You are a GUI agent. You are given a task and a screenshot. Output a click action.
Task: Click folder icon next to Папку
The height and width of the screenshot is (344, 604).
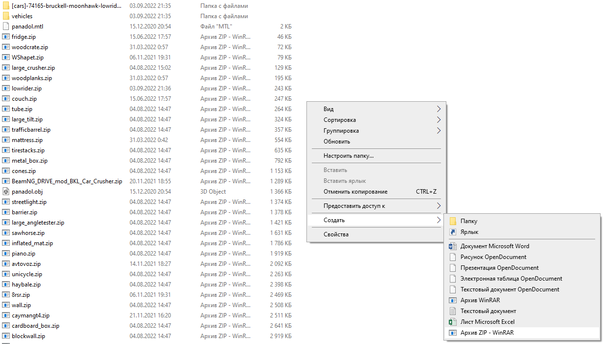(453, 221)
